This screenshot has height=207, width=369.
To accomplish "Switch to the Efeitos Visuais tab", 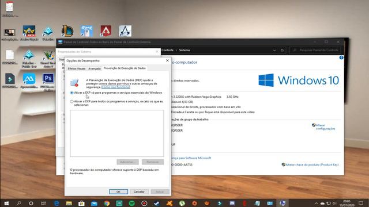I will (77, 68).
